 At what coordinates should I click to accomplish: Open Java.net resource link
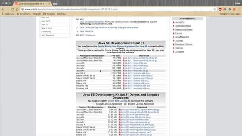[x=179, y=41]
